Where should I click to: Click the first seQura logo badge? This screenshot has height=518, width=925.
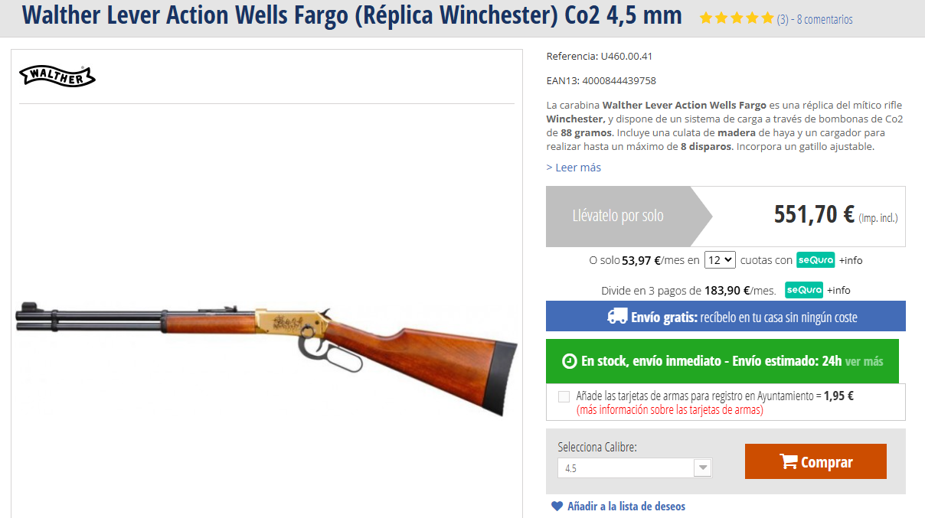coord(816,260)
